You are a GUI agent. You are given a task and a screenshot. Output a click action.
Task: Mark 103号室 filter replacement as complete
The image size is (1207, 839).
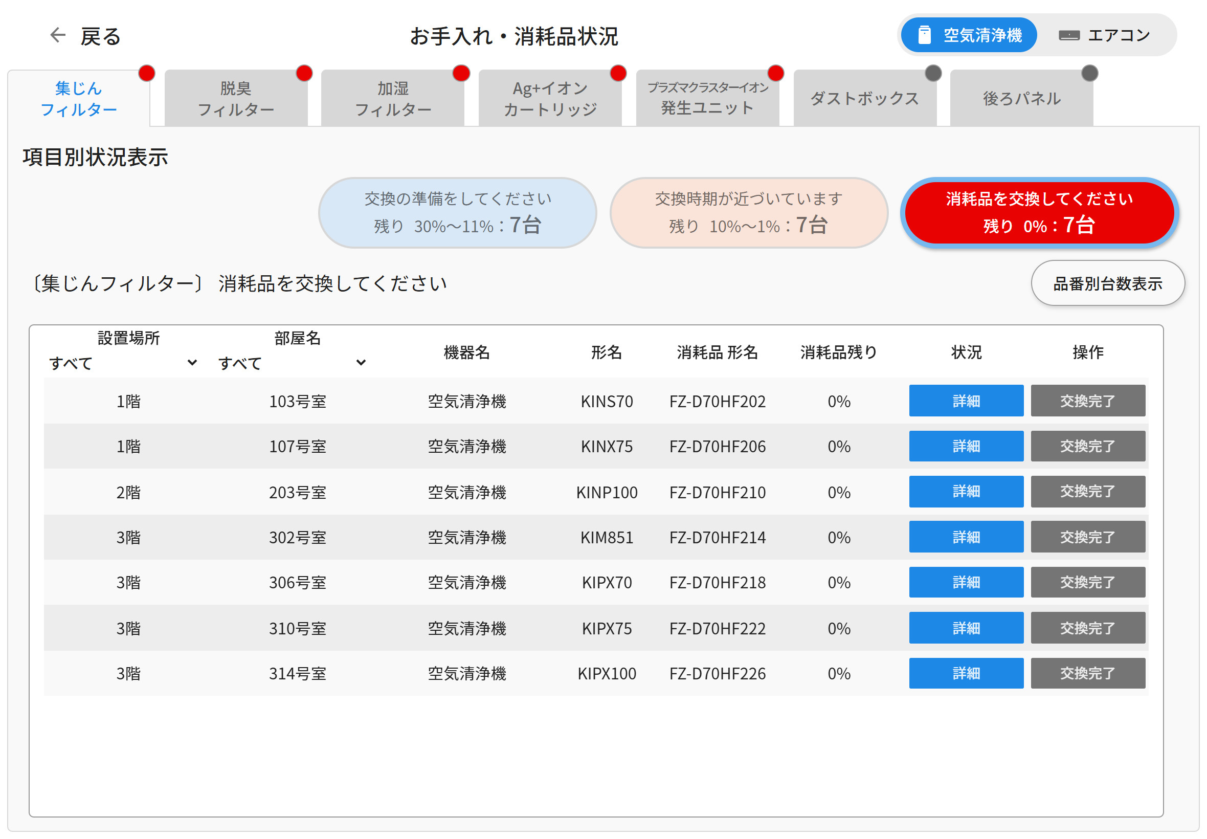click(x=1088, y=401)
